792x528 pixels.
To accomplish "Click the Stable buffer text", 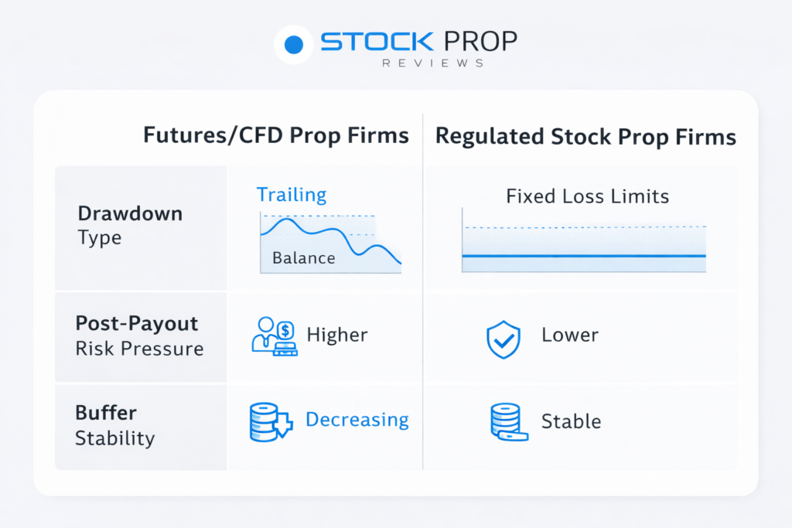I will point(571,421).
